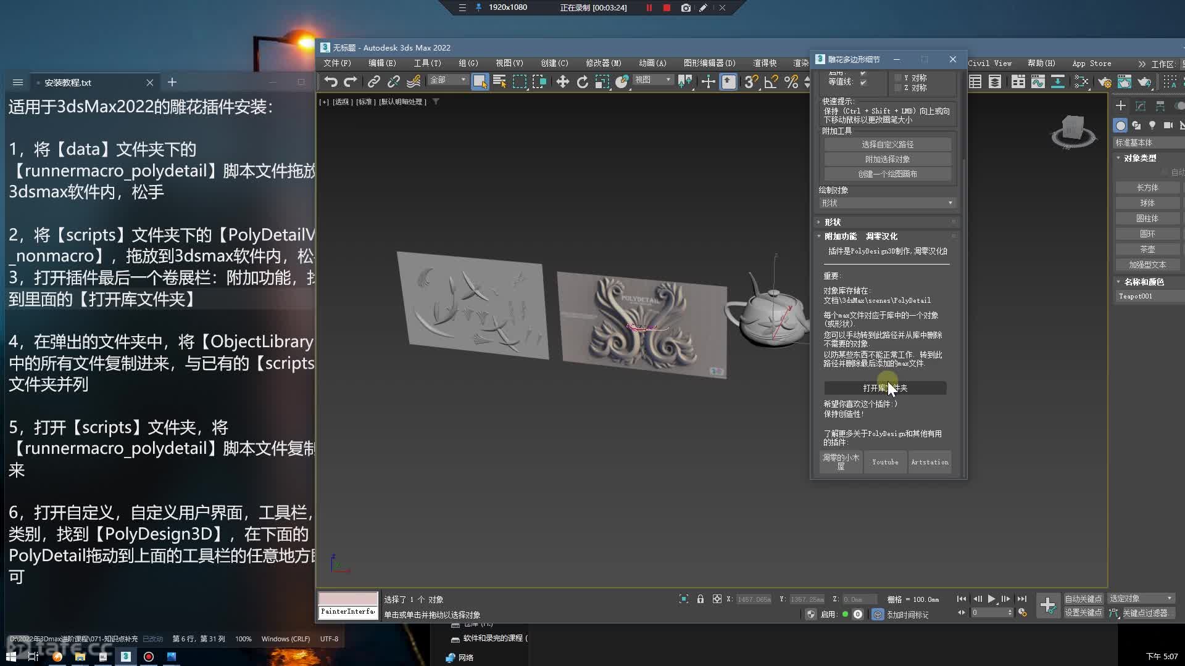Open the 形状 draw object dropdown

pyautogui.click(x=888, y=203)
